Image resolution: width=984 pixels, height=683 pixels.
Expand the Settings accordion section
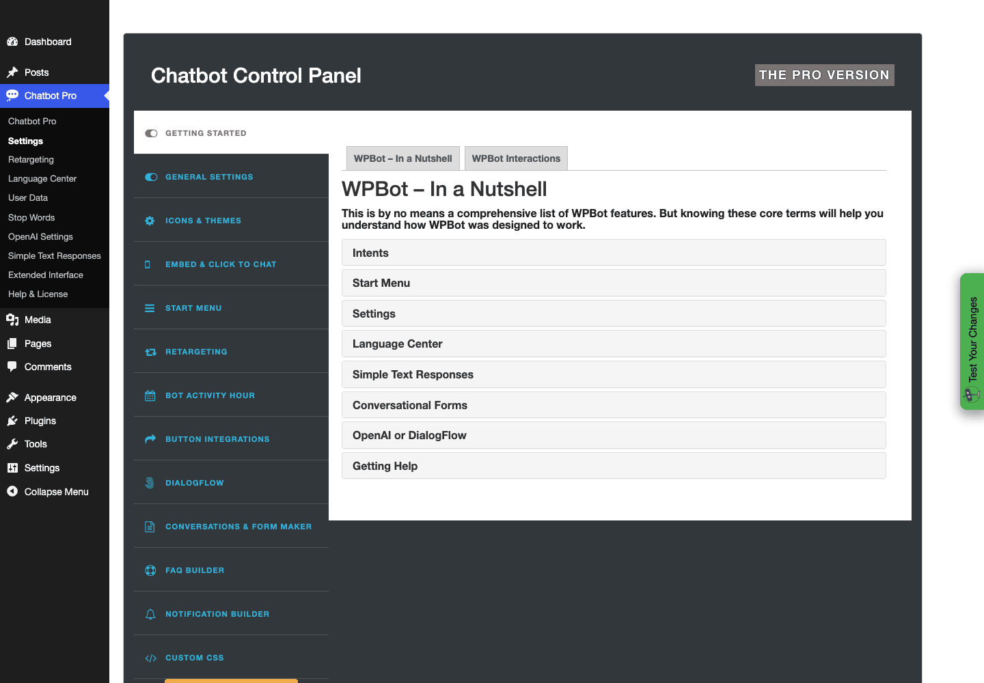tap(614, 313)
